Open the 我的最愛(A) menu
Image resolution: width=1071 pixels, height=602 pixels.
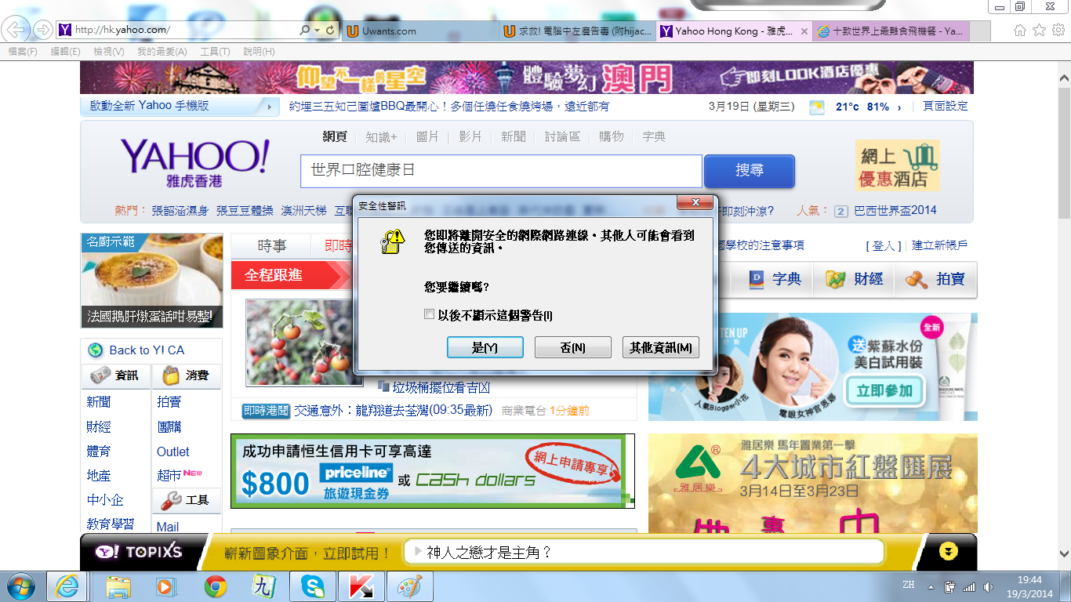click(x=162, y=51)
